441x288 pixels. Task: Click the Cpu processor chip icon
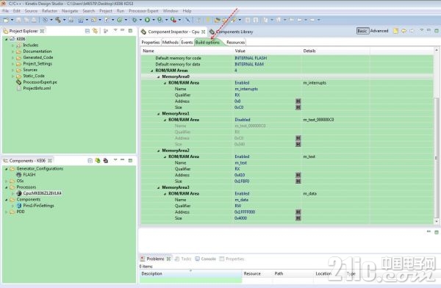click(19, 193)
